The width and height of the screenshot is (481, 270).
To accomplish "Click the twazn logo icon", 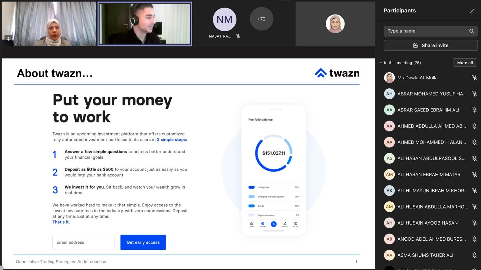I will pyautogui.click(x=321, y=73).
